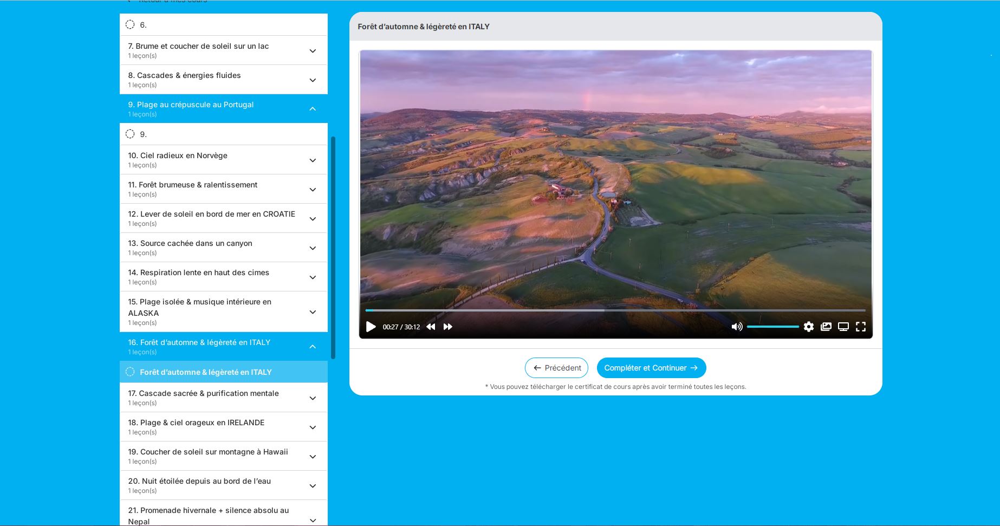Expand section 7 Brume et coucher de soleil
Image resolution: width=1000 pixels, height=526 pixels.
pyautogui.click(x=313, y=51)
